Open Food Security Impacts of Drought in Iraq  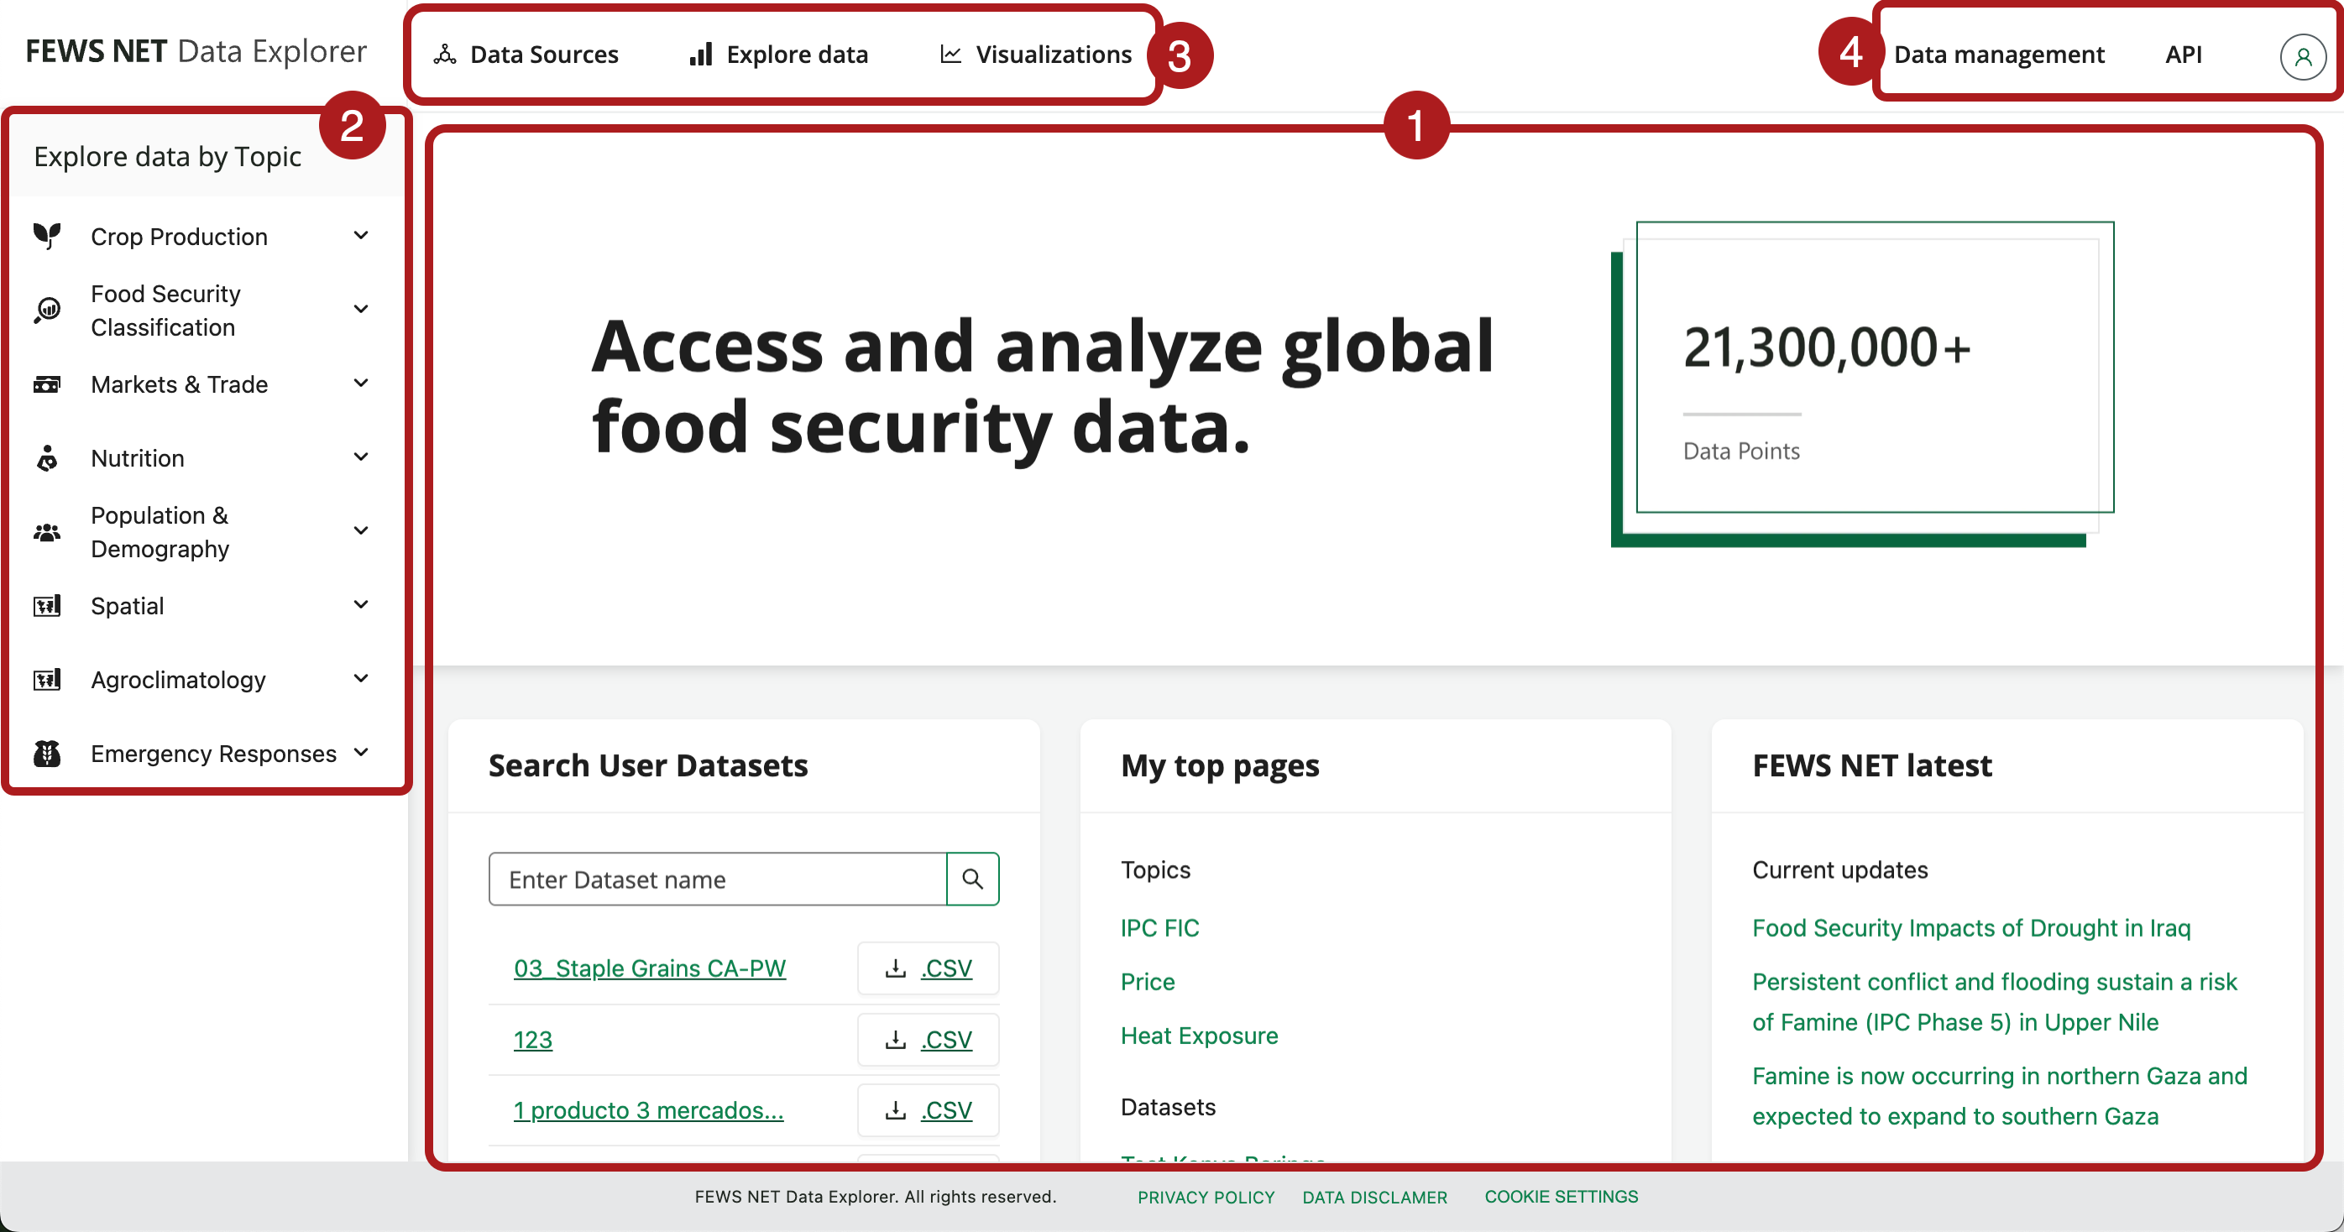point(1971,927)
